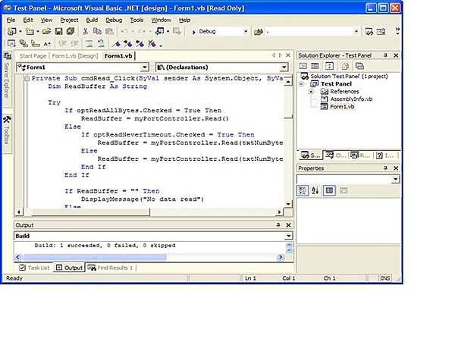This screenshot has height=364, width=455.
Task: Click the Find text box in the toolbar
Action: click(309, 31)
